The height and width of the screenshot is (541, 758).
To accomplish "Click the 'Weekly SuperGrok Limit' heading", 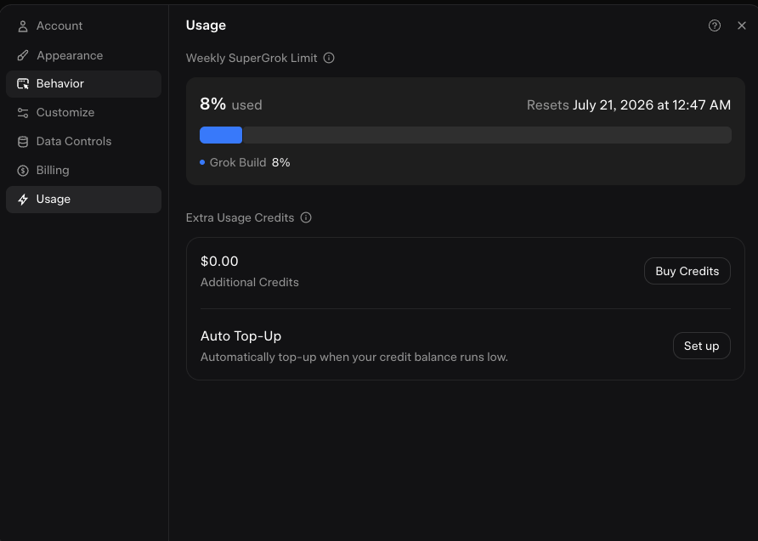I will [x=252, y=58].
